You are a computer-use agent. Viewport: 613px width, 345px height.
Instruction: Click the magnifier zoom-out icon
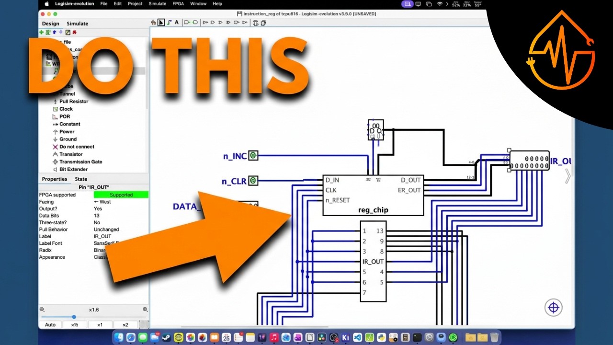tap(42, 310)
